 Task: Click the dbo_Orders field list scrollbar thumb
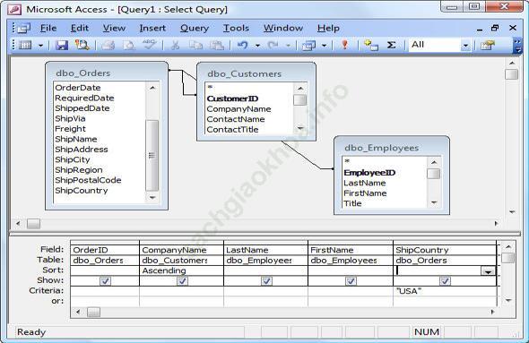pyautogui.click(x=152, y=155)
